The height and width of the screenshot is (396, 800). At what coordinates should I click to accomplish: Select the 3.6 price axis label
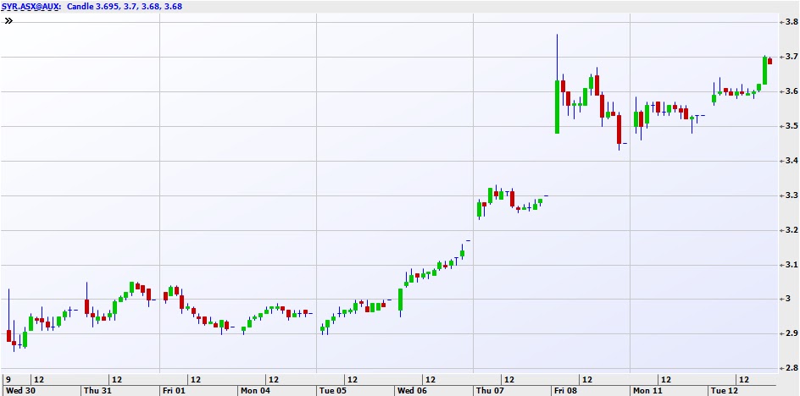[x=792, y=91]
